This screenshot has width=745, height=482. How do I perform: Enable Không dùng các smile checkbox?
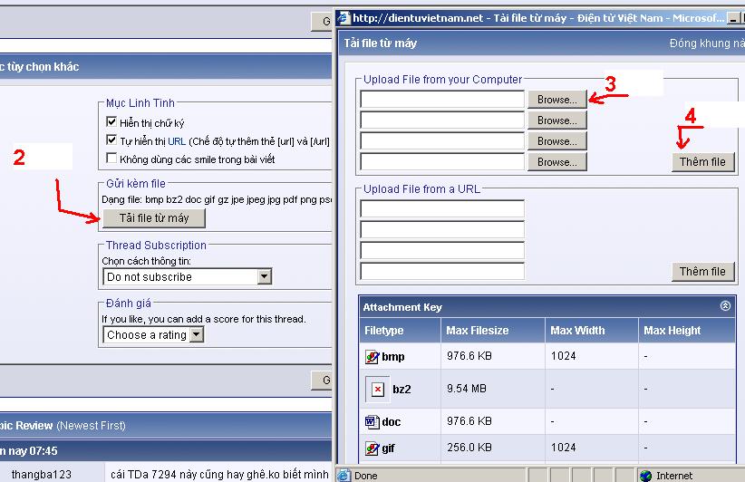[x=111, y=158]
